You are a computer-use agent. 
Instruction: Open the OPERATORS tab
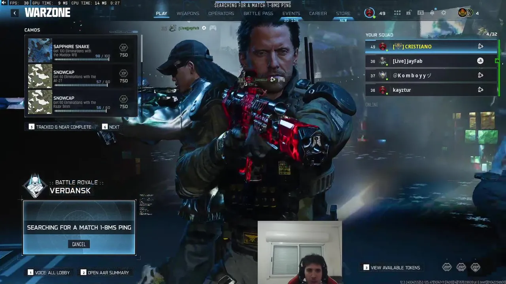221,13
